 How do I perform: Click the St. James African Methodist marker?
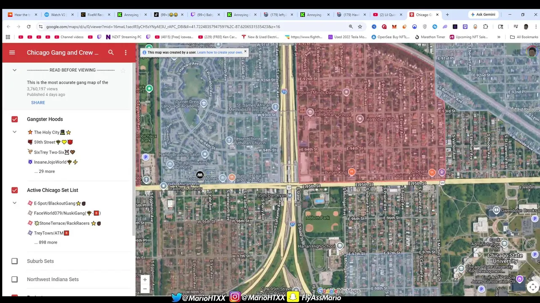(275, 107)
